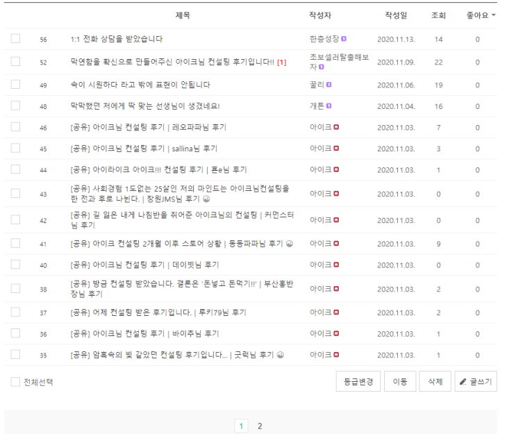Check the box for post 56
This screenshot has width=516, height=434.
pos(15,38)
